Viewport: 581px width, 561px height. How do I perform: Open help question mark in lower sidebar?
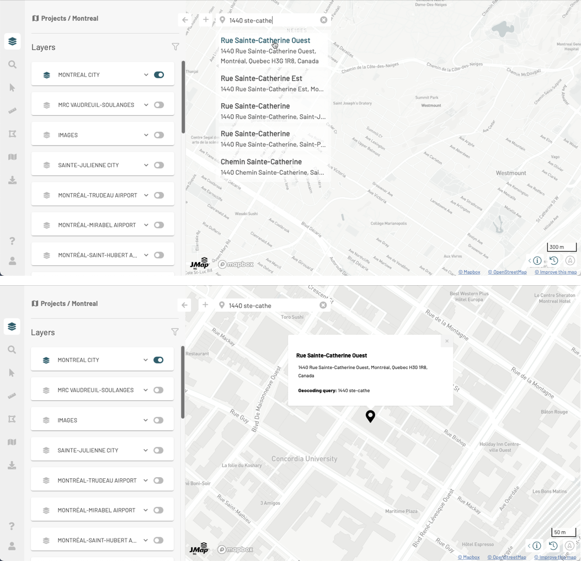[x=12, y=526]
